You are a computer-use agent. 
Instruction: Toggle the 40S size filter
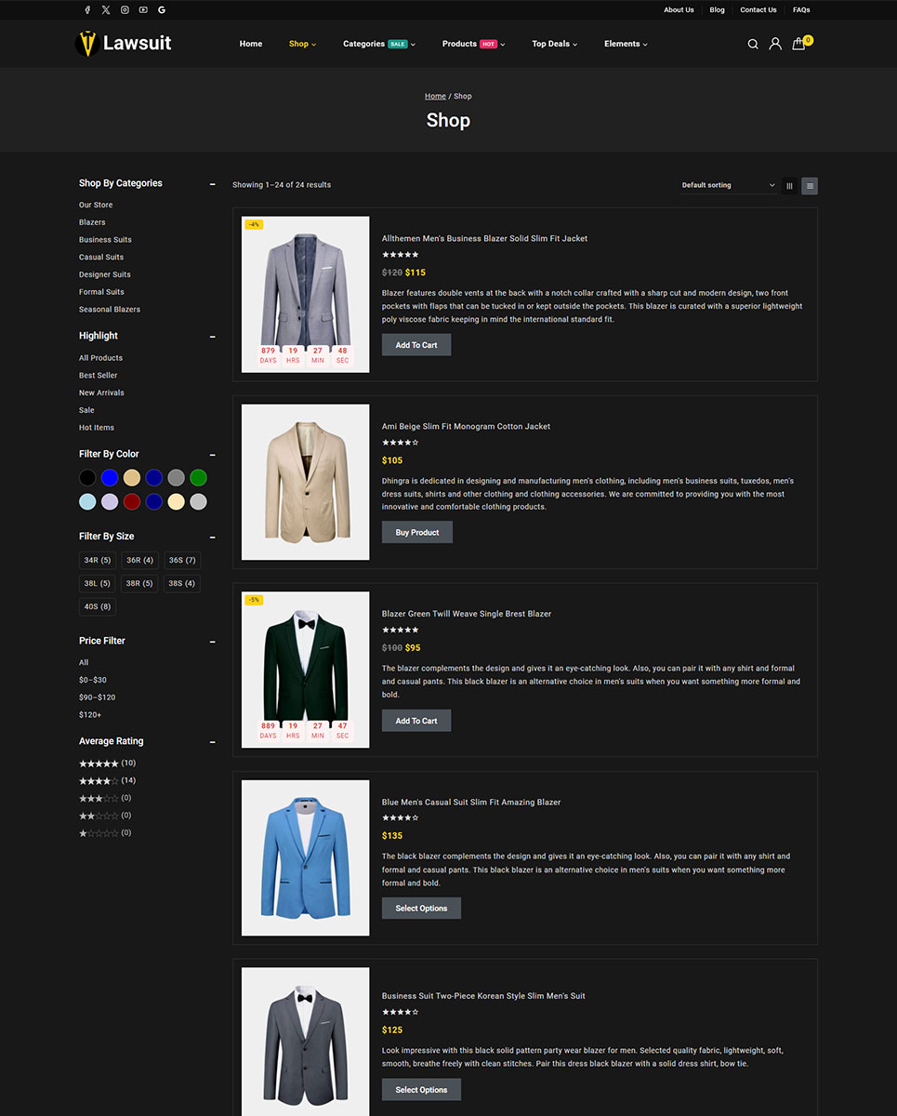98,607
